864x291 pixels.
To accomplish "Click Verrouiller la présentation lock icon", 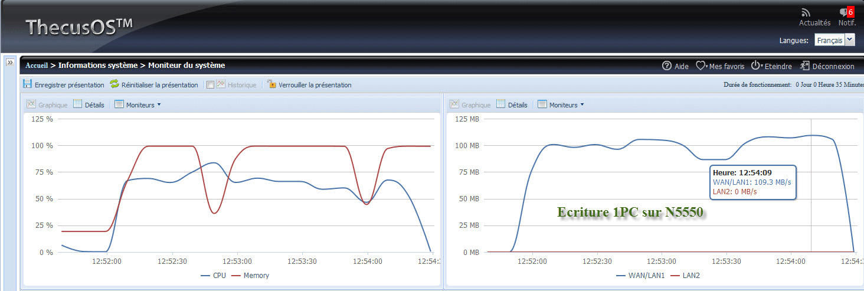I will [x=271, y=84].
